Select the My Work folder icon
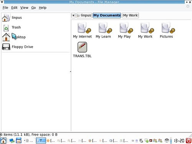The image size is (192, 144). click(x=147, y=28)
